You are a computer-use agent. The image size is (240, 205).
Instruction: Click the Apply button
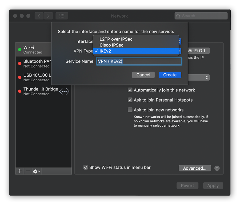click(x=213, y=186)
